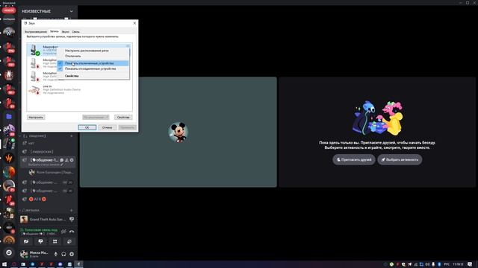Select the Grand Theft Auto San channel
478x268 pixels.
point(48,219)
